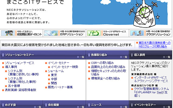This screenshot has height=108, width=173.
Task: Open the ショールーム link
Action: tap(56, 71)
